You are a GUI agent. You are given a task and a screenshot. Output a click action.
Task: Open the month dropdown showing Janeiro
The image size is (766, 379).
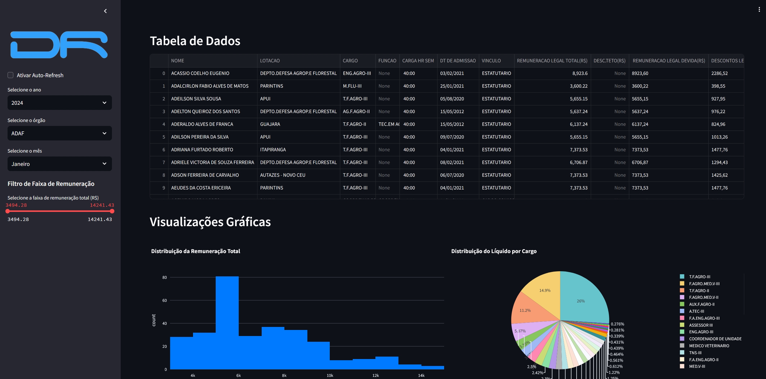pyautogui.click(x=60, y=164)
